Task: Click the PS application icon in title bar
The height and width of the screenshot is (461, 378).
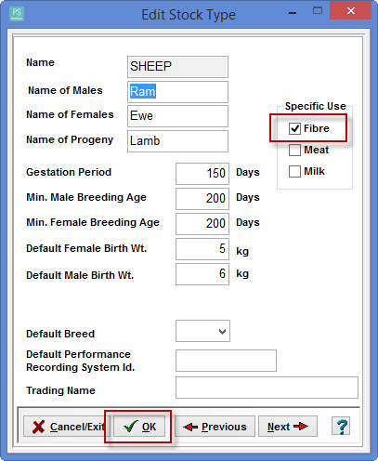Action: point(17,14)
